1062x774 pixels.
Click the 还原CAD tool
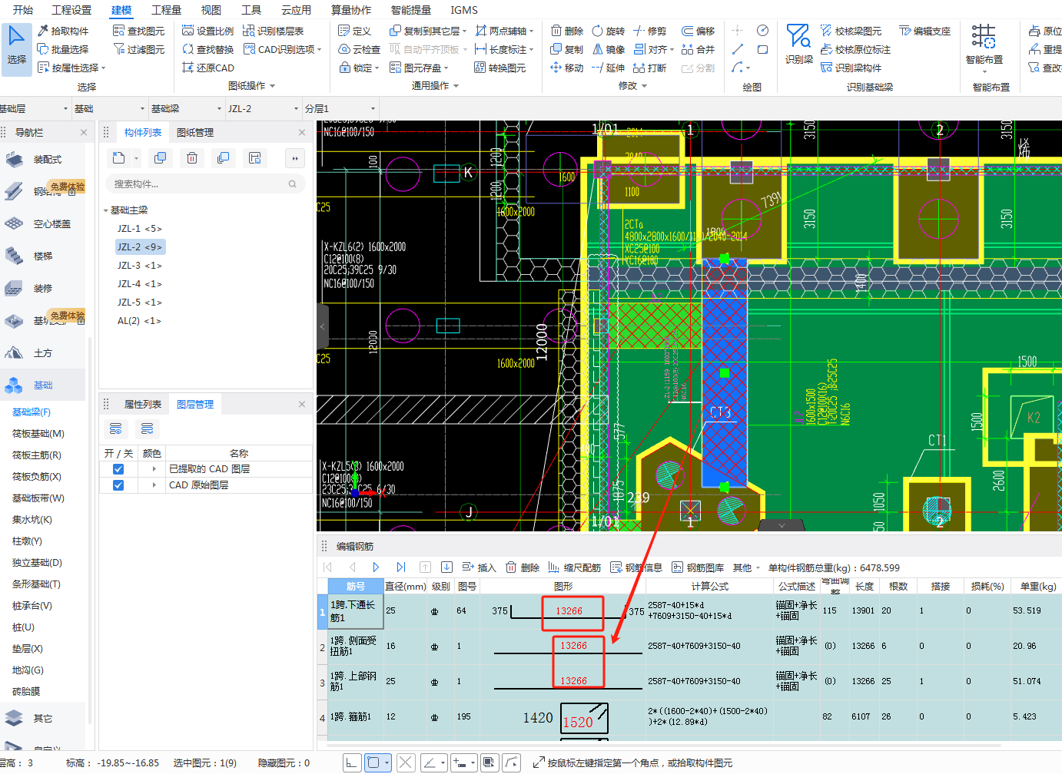[x=207, y=68]
